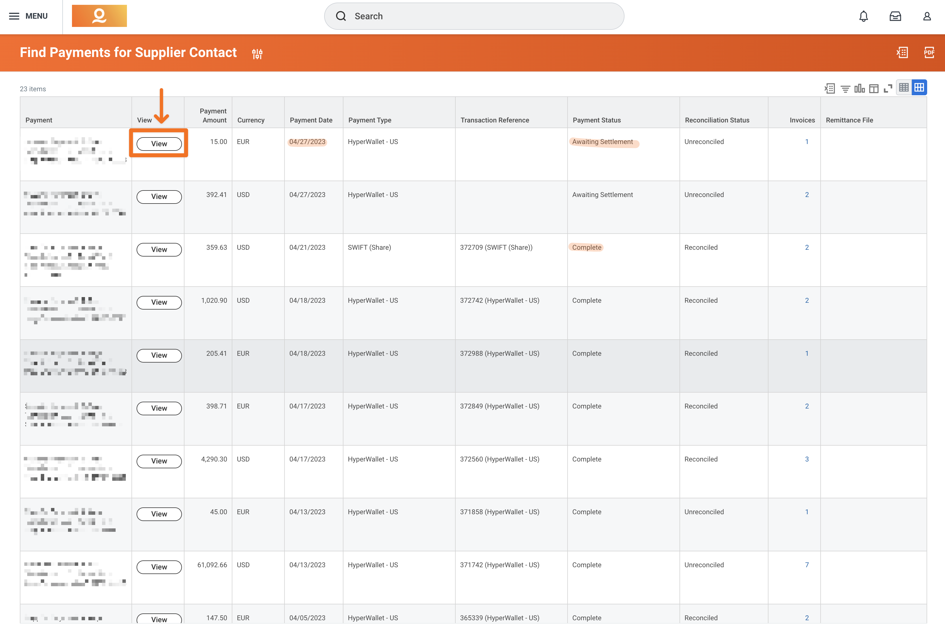Open the profile account menu

tap(927, 16)
